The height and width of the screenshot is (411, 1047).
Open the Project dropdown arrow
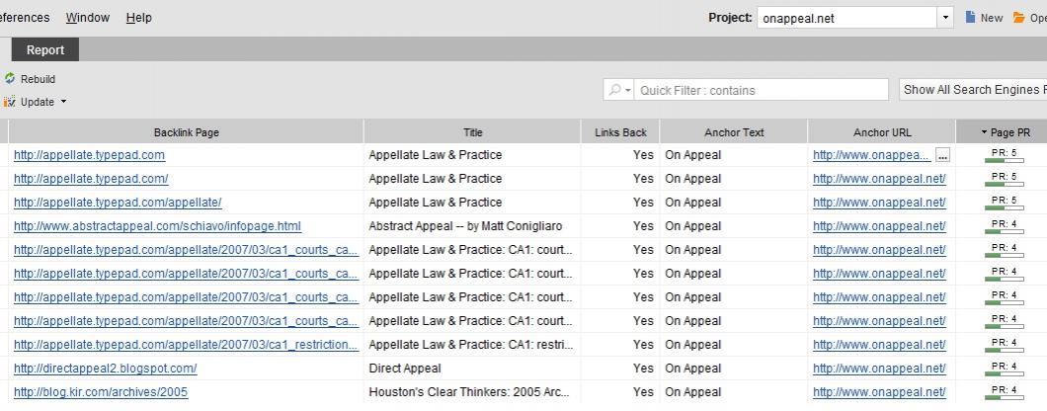pyautogui.click(x=945, y=18)
